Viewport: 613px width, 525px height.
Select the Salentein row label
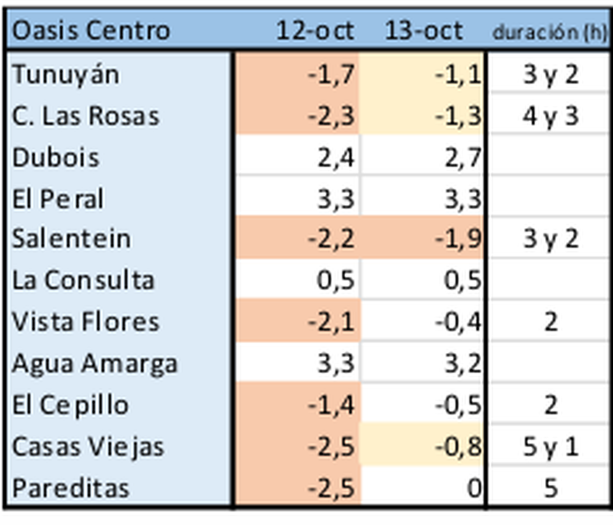(x=72, y=239)
